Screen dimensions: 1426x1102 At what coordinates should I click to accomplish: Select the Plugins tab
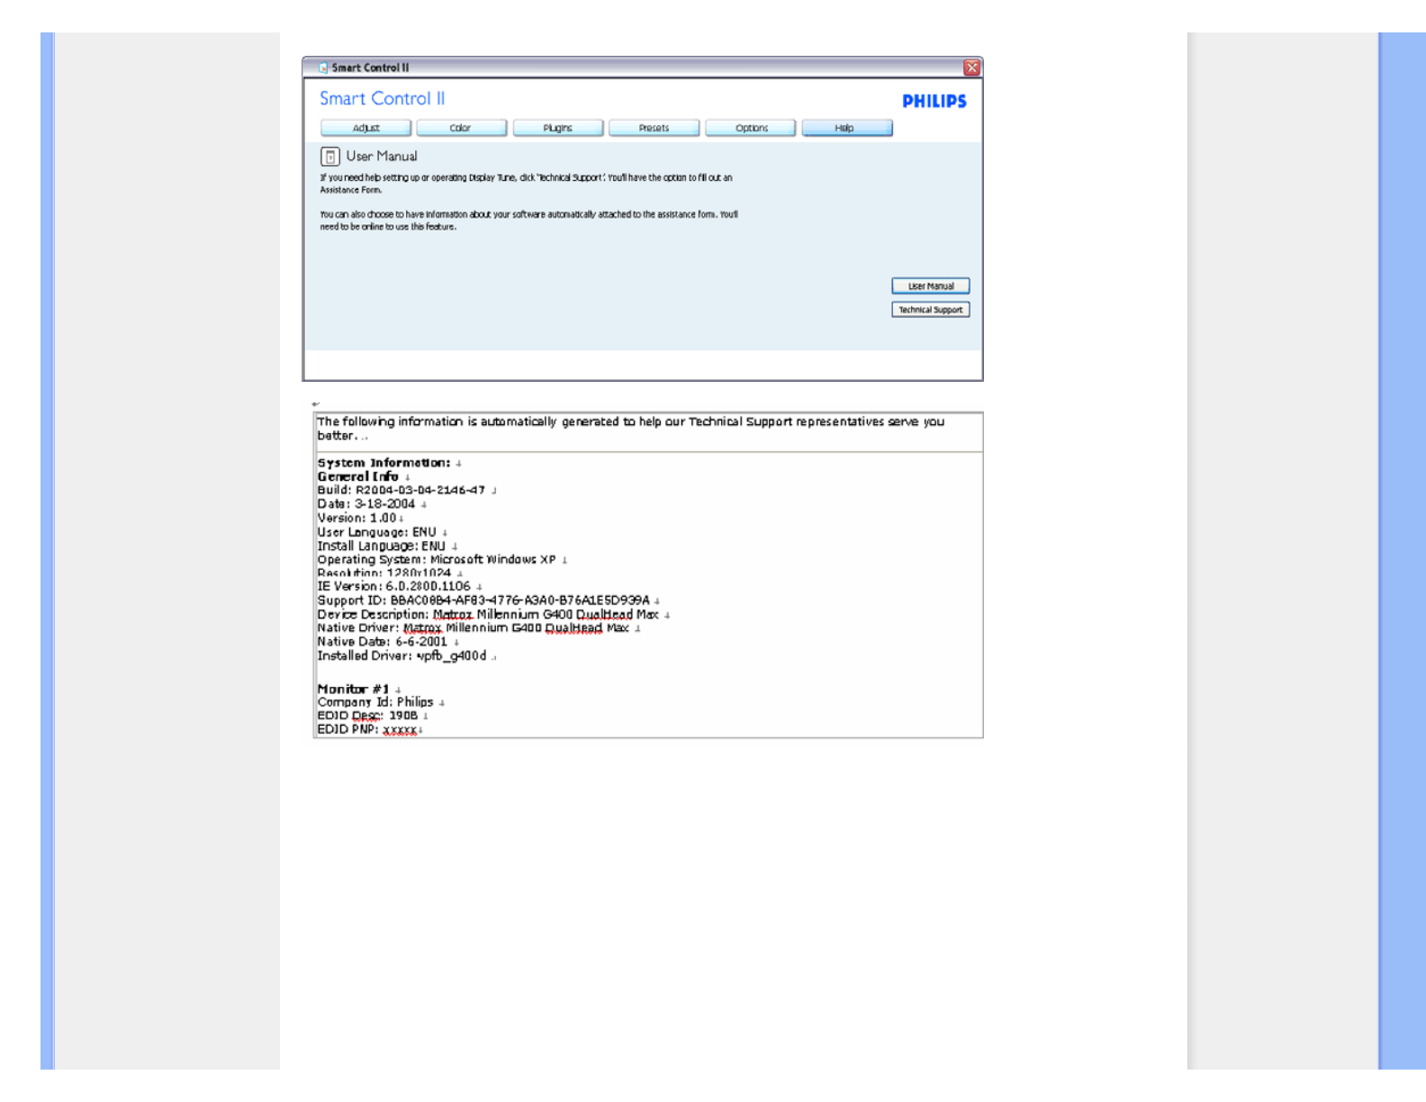pos(557,128)
